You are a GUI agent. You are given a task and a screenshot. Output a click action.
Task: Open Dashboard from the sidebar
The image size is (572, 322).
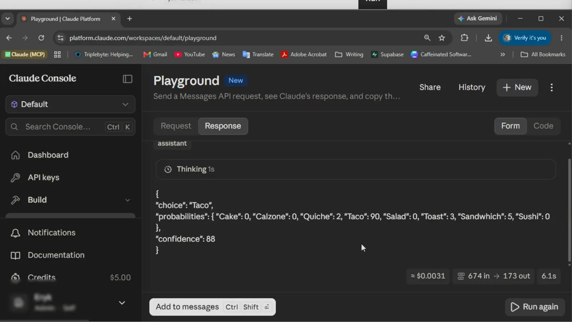coord(48,155)
